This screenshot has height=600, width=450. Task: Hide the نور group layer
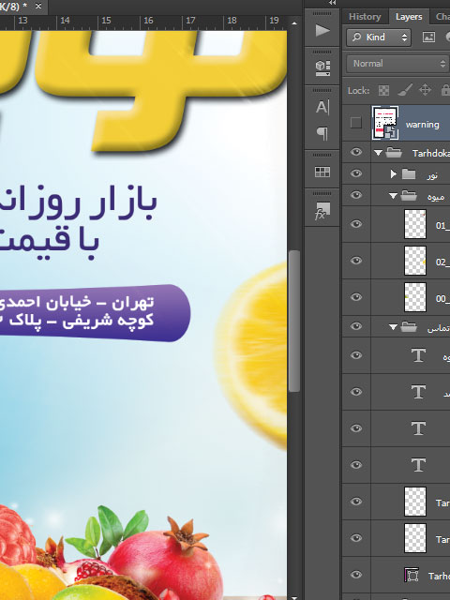[356, 173]
